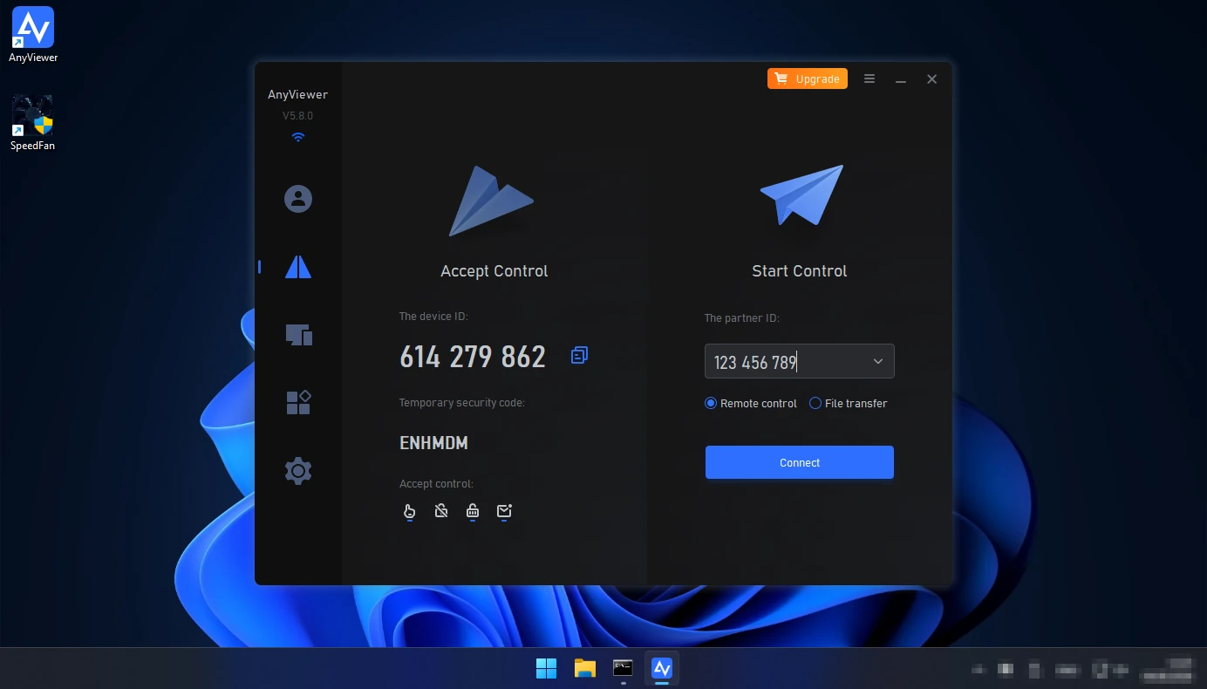Toggle the pointing-hand accept control option
The width and height of the screenshot is (1207, 689).
click(409, 512)
